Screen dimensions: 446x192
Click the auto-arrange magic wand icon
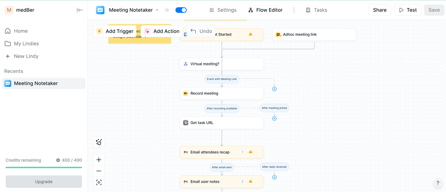click(99, 142)
